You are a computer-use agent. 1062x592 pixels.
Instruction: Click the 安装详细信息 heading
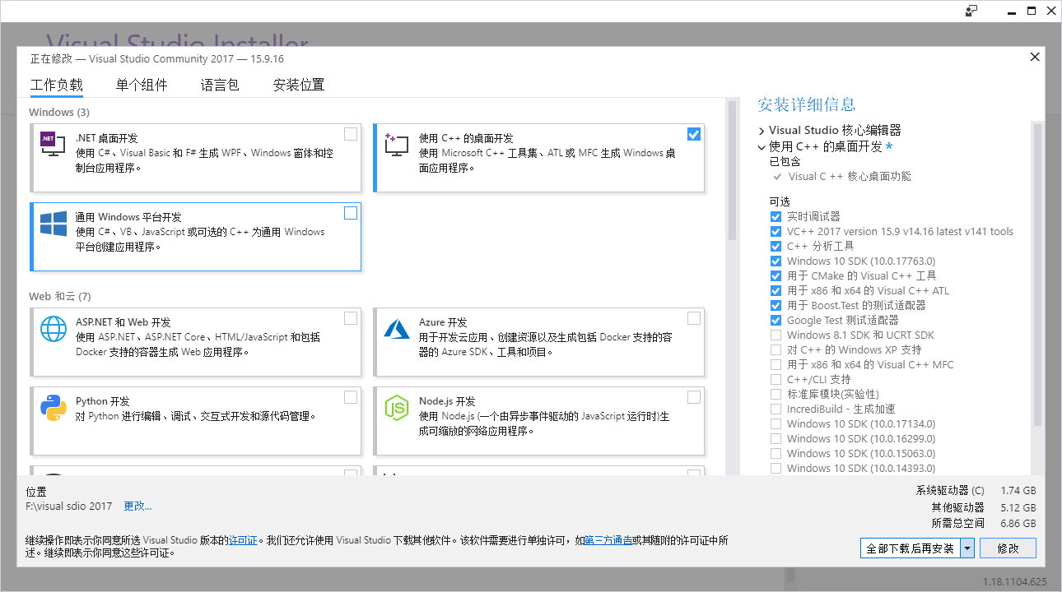click(807, 104)
